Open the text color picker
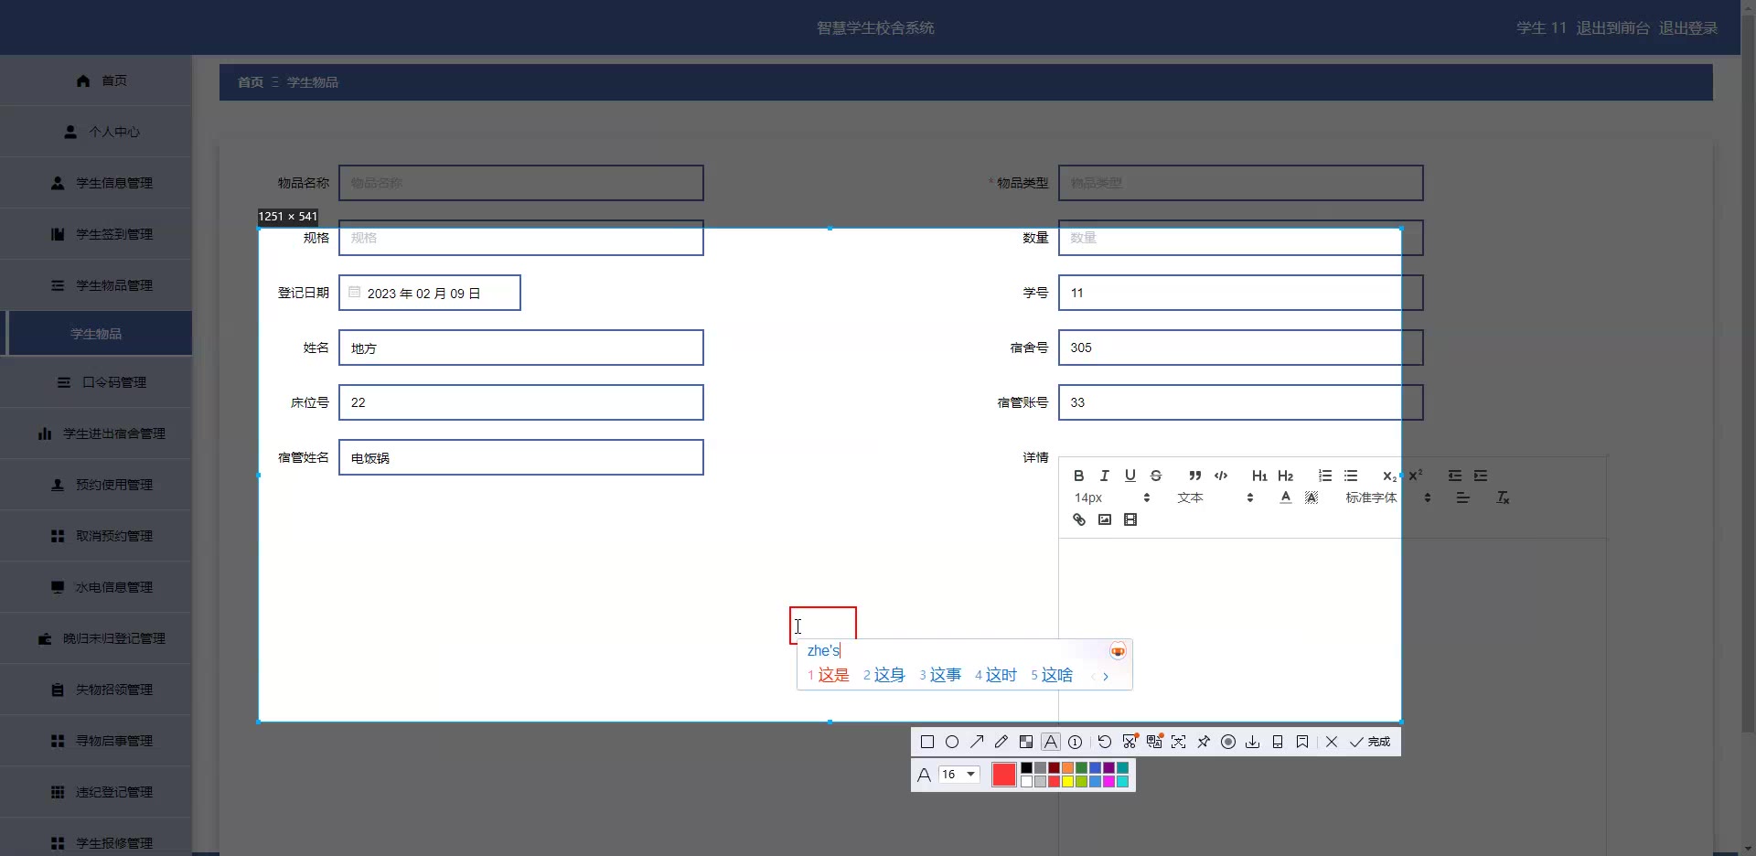 click(x=1286, y=498)
